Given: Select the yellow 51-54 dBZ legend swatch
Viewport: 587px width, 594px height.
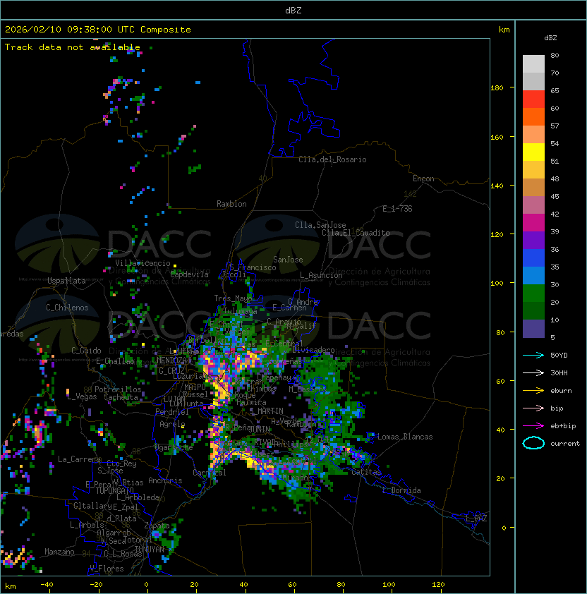Looking at the screenshot, I should [x=533, y=152].
